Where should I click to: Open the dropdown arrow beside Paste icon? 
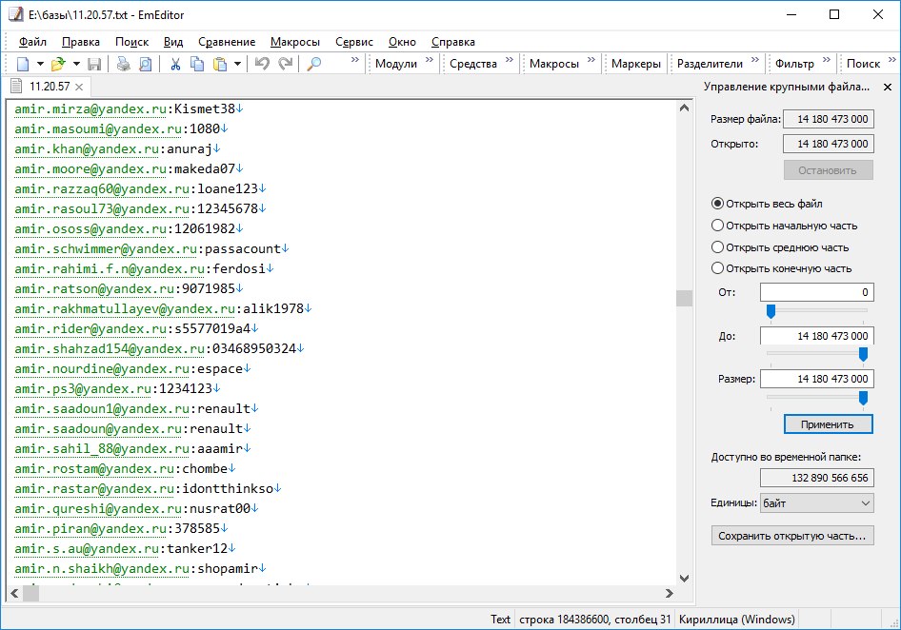coord(237,64)
